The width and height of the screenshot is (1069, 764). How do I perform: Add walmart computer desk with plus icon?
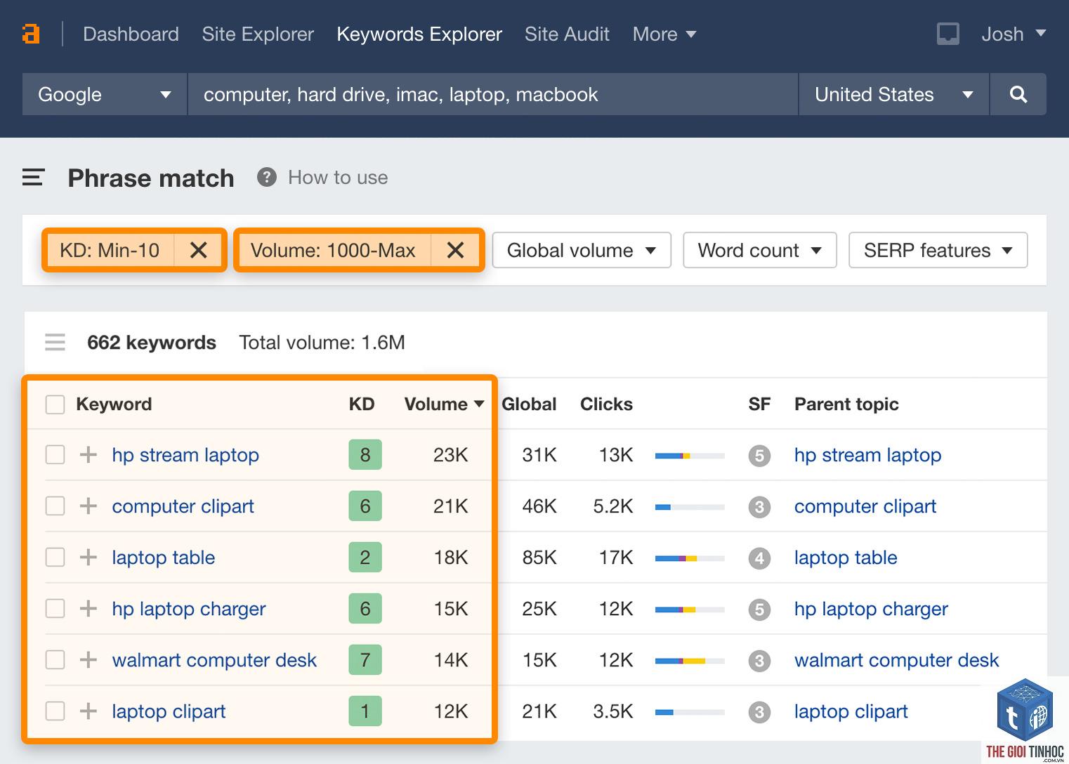[x=88, y=659]
